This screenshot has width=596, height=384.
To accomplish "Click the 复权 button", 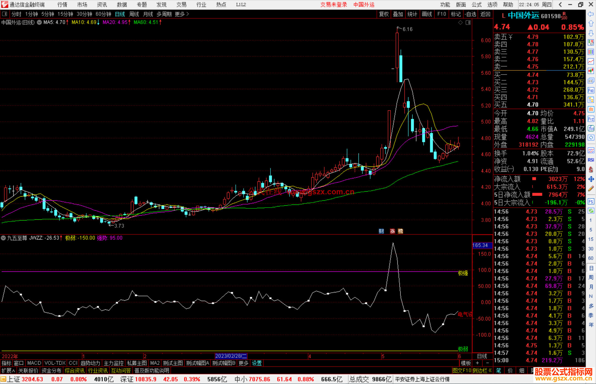I will [384, 14].
